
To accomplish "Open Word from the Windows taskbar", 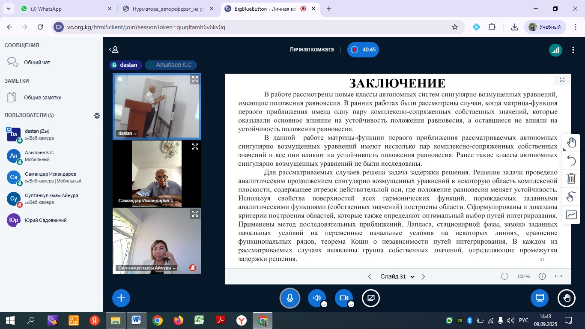I will click(x=136, y=320).
